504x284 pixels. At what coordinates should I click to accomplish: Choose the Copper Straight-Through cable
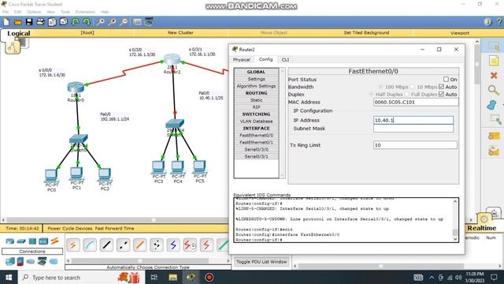(x=106, y=245)
